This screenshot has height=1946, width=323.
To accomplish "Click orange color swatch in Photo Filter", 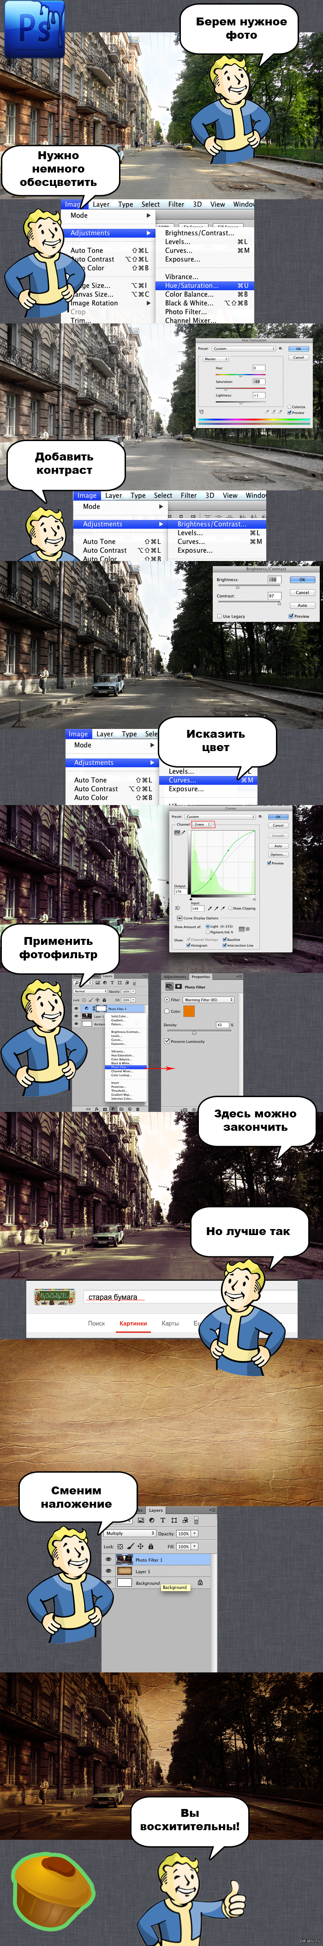I will (x=190, y=1012).
